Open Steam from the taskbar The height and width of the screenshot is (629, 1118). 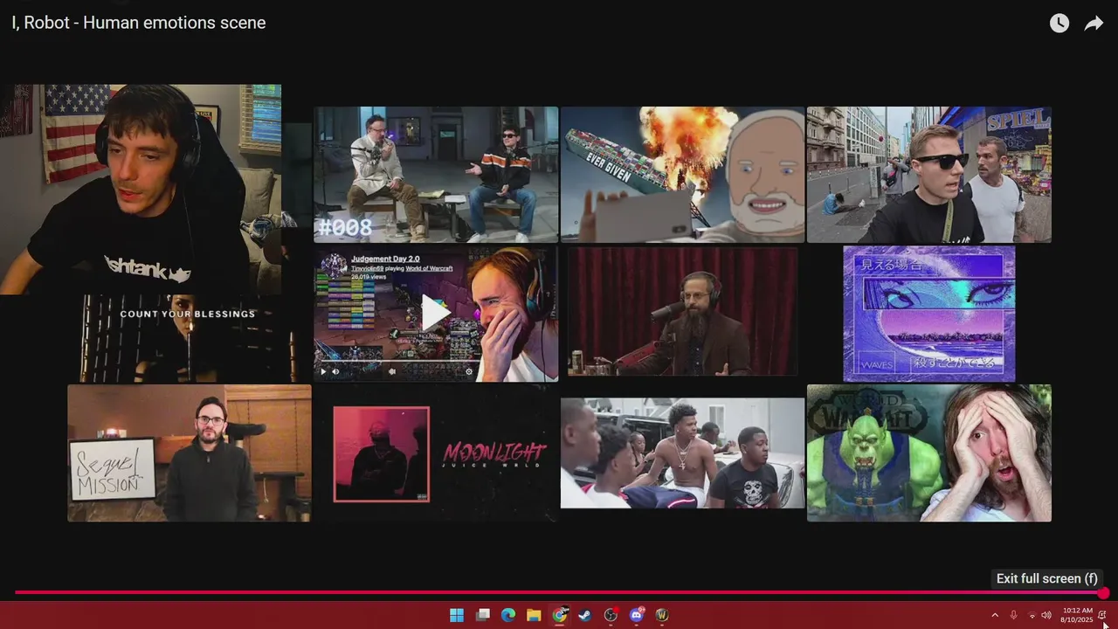585,615
